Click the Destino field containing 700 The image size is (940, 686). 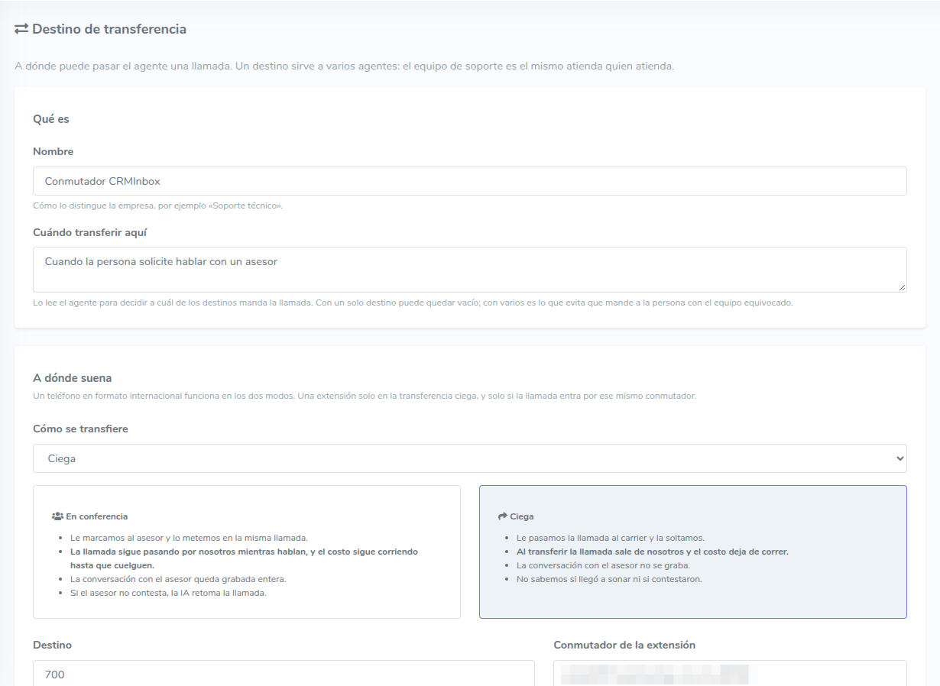click(x=284, y=673)
